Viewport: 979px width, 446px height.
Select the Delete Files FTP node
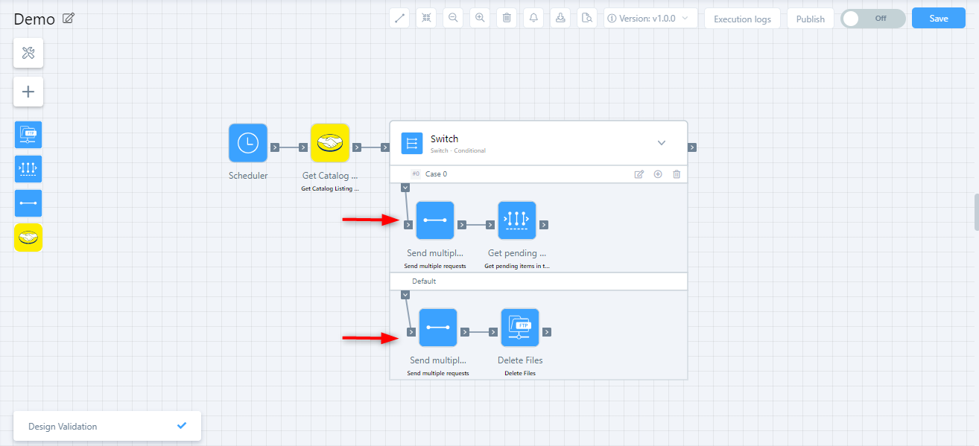coord(519,328)
